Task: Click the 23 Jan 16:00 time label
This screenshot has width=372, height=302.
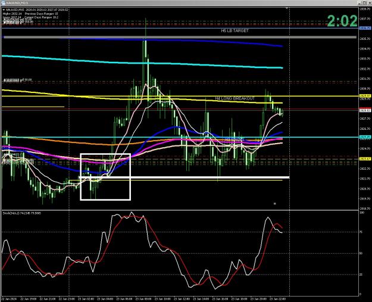Action: tap(220, 299)
